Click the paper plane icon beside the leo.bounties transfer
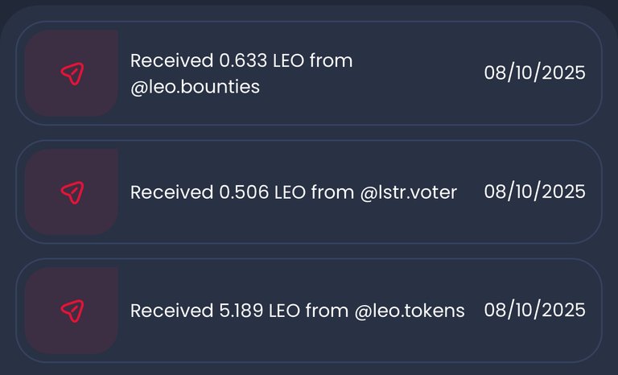The width and height of the screenshot is (618, 375). [x=72, y=74]
